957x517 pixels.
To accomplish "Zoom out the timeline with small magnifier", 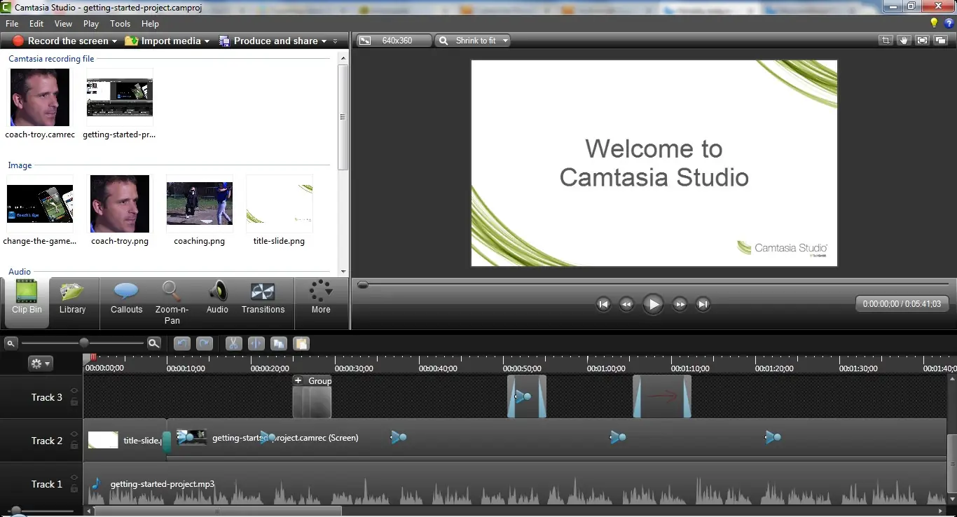I will 11,343.
